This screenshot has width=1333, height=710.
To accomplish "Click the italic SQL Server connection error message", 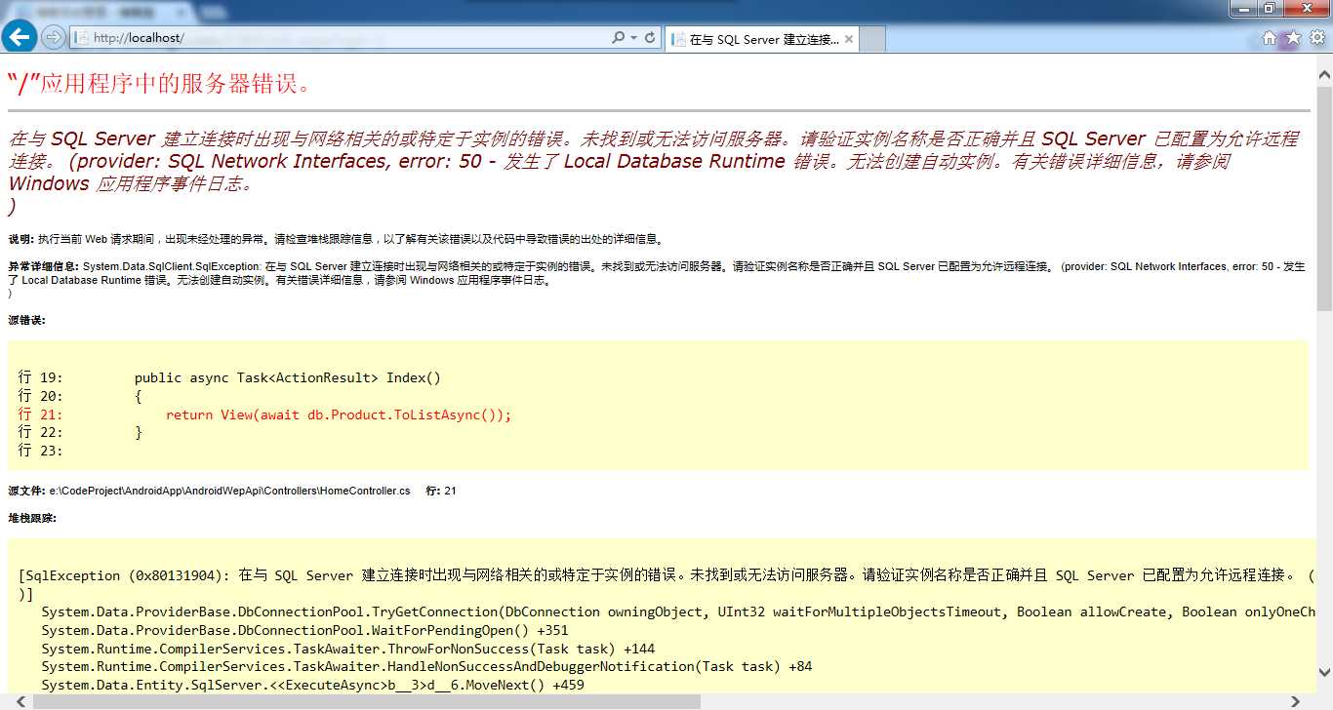I will tap(654, 173).
